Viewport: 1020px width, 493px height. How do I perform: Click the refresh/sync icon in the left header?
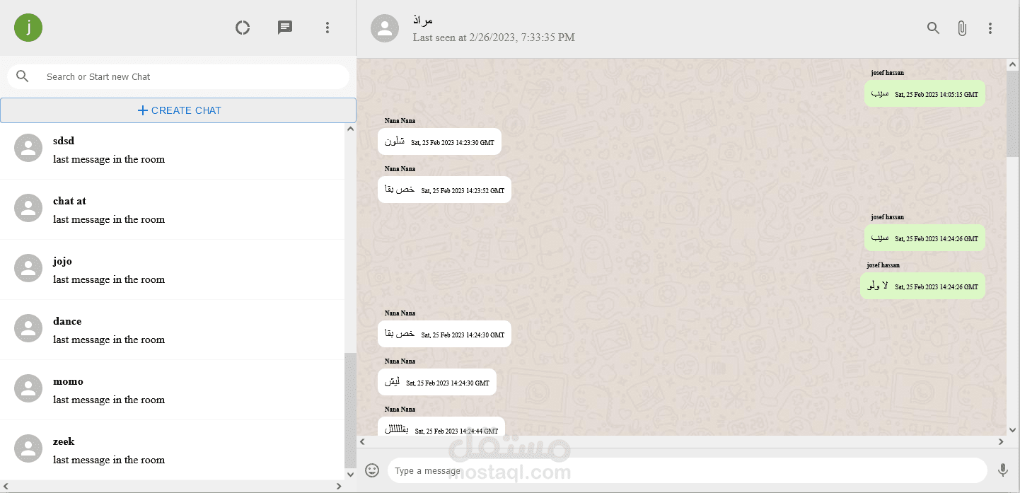pos(243,27)
